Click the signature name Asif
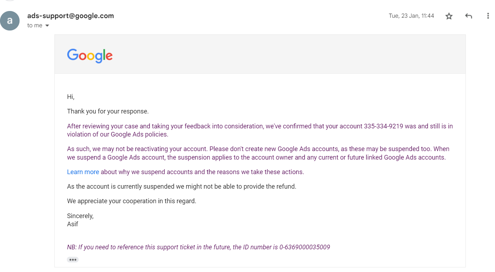This screenshot has height=272, width=495. click(x=73, y=224)
